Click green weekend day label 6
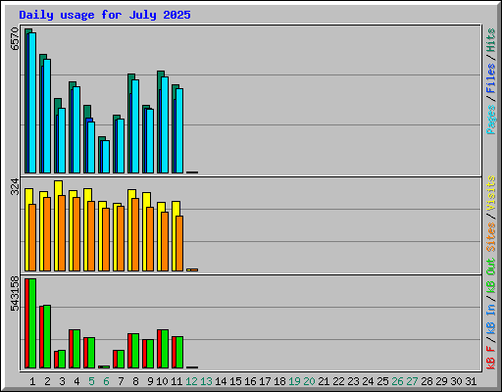The height and width of the screenshot is (392, 502). [106, 381]
